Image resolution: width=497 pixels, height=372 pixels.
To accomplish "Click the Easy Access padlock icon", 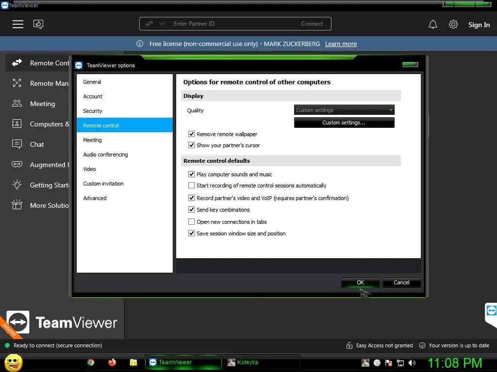I will 349,345.
